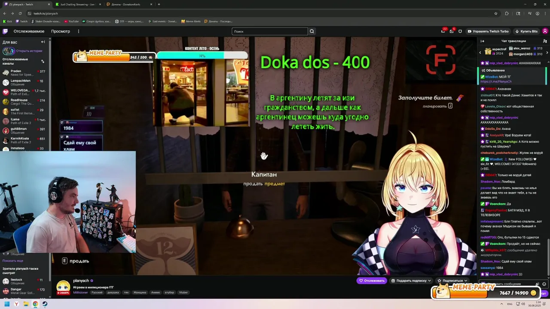
Task: Open the Militsioner game link
Action: pyautogui.click(x=80, y=292)
